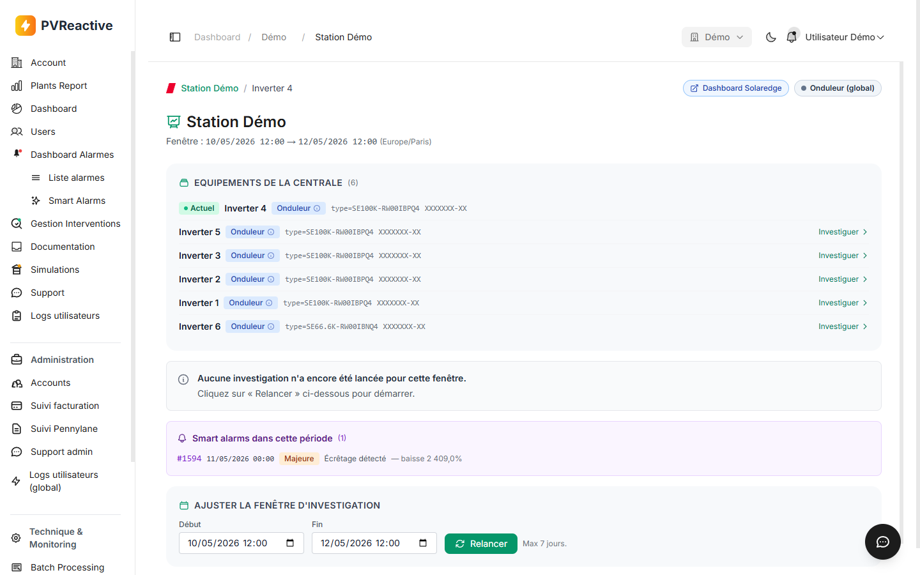Click Dashboard breadcrumb link
This screenshot has width=920, height=575.
click(217, 37)
